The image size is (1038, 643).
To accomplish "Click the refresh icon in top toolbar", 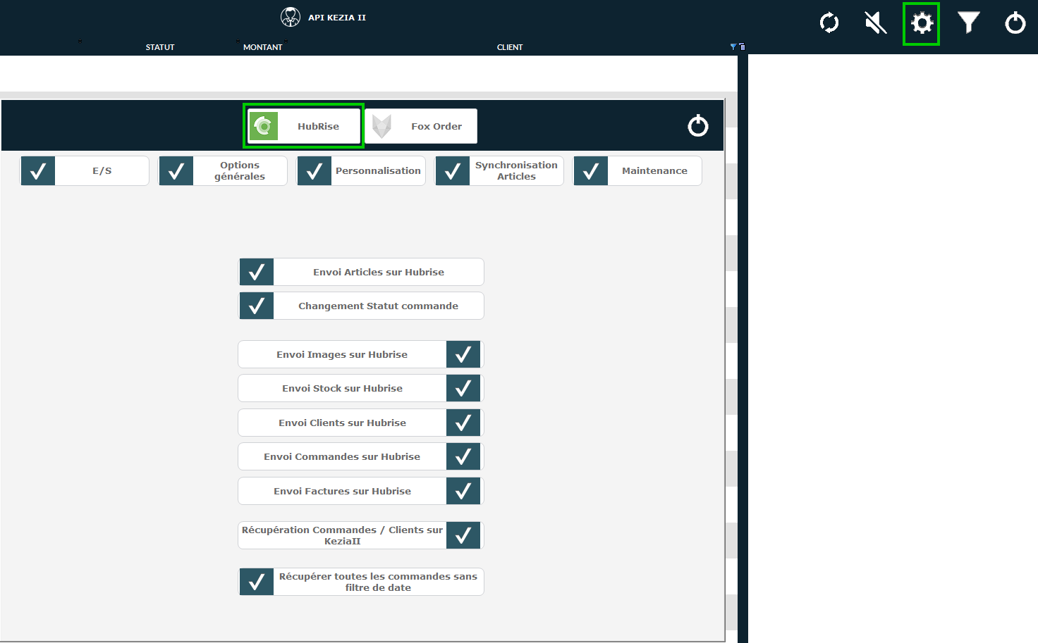I will (x=829, y=23).
